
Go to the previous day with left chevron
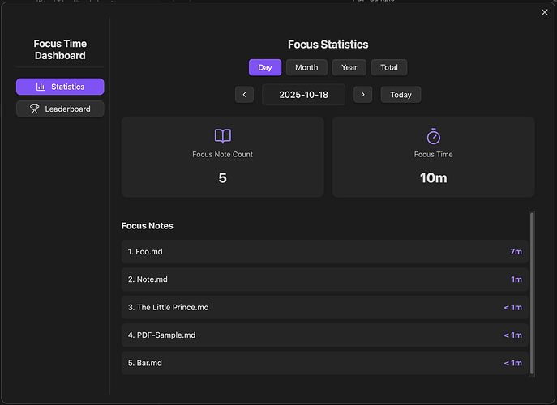(244, 95)
